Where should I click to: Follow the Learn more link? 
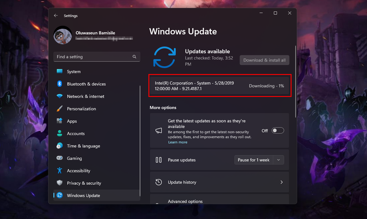coord(178,142)
